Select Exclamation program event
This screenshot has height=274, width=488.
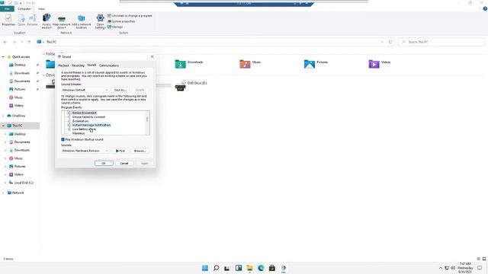[80, 121]
